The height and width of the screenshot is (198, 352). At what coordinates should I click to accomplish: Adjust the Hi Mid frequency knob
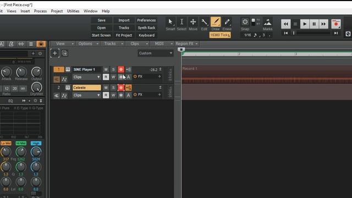[21, 152]
